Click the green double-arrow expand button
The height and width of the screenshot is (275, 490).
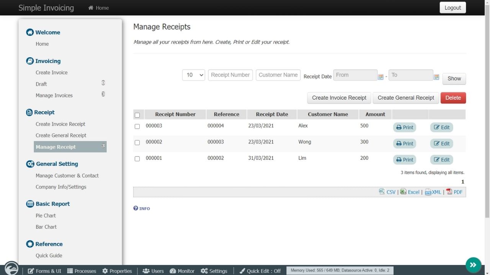click(473, 265)
